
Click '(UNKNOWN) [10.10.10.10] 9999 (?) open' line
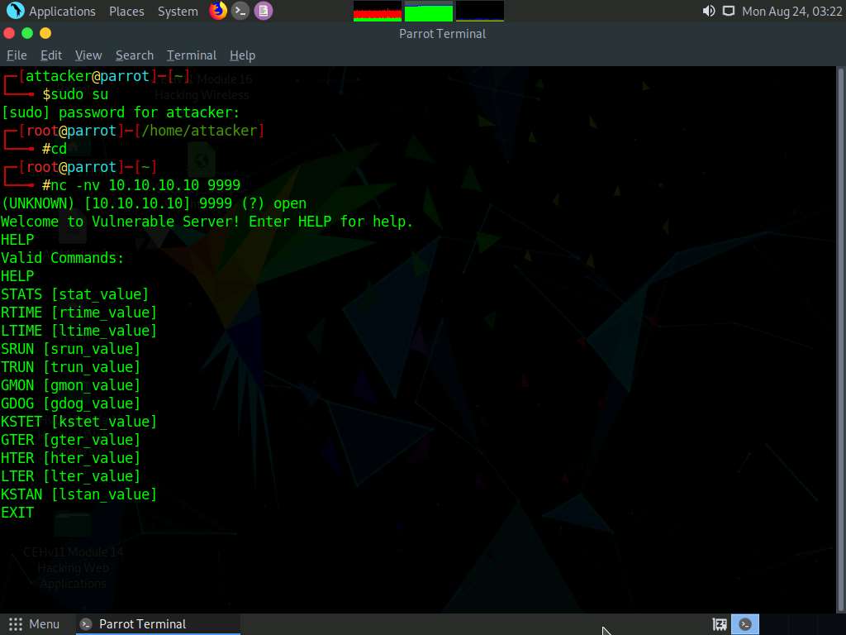click(x=154, y=203)
